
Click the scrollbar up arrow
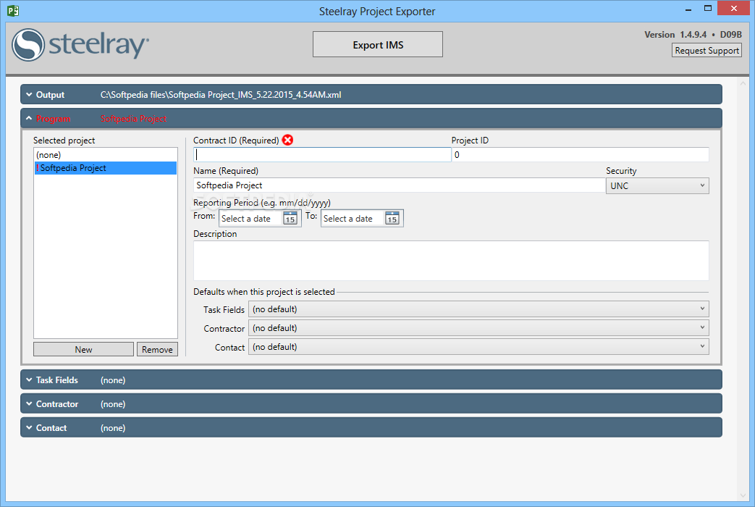coord(743,83)
